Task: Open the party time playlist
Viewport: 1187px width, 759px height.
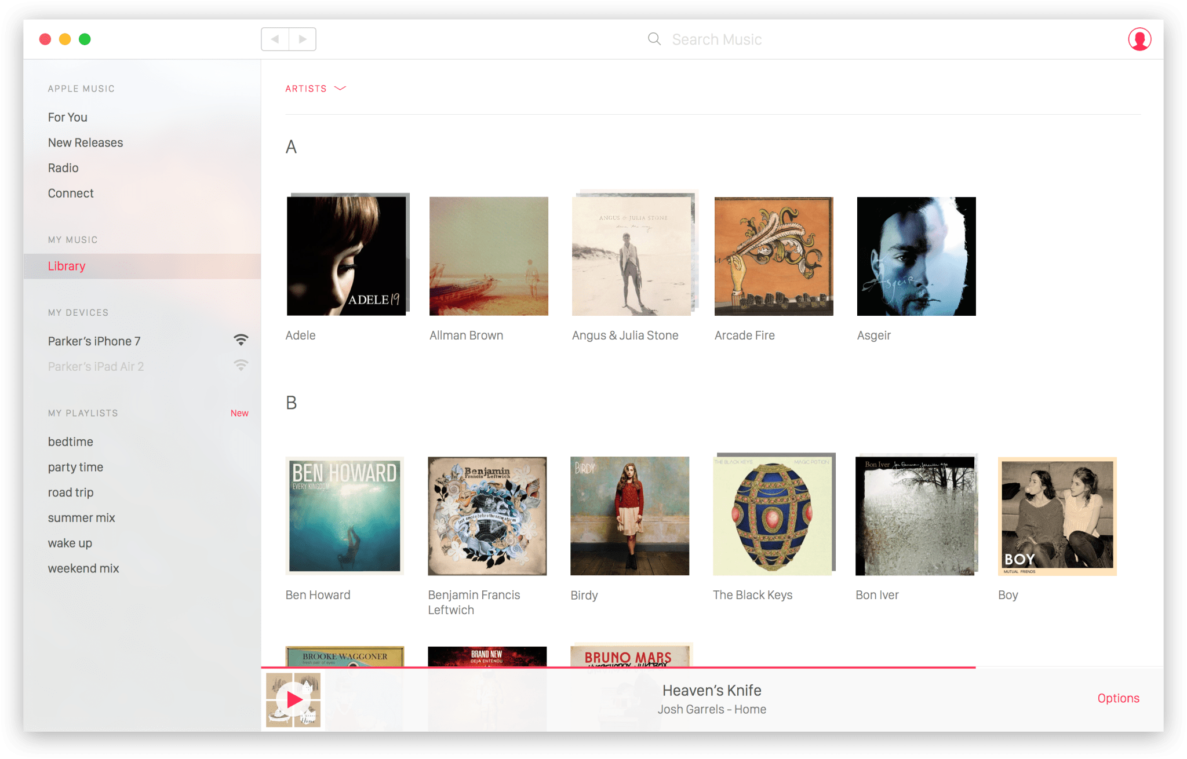Action: point(76,467)
